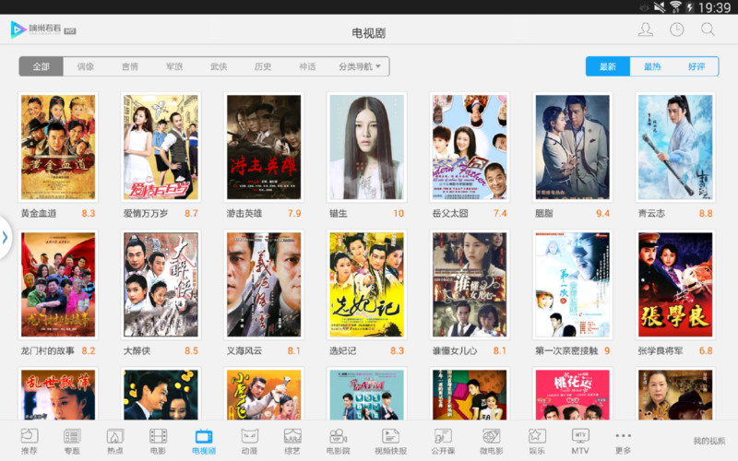
Task: Tap the muted sound status icon
Action: coord(660,7)
